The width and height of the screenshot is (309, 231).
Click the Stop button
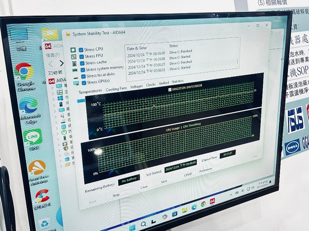116,195
